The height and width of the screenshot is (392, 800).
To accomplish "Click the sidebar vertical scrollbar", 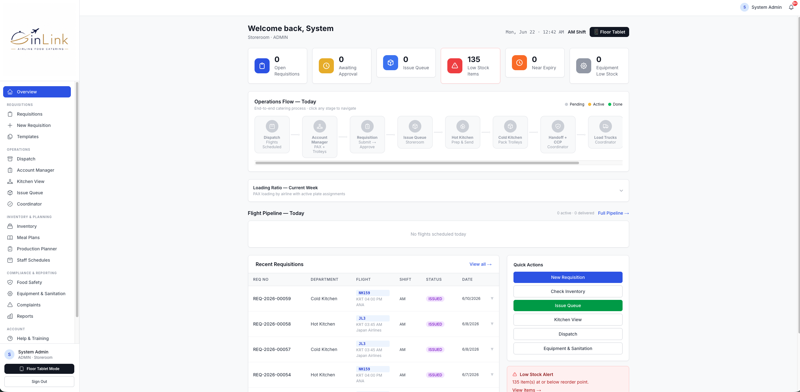I will click(77, 200).
